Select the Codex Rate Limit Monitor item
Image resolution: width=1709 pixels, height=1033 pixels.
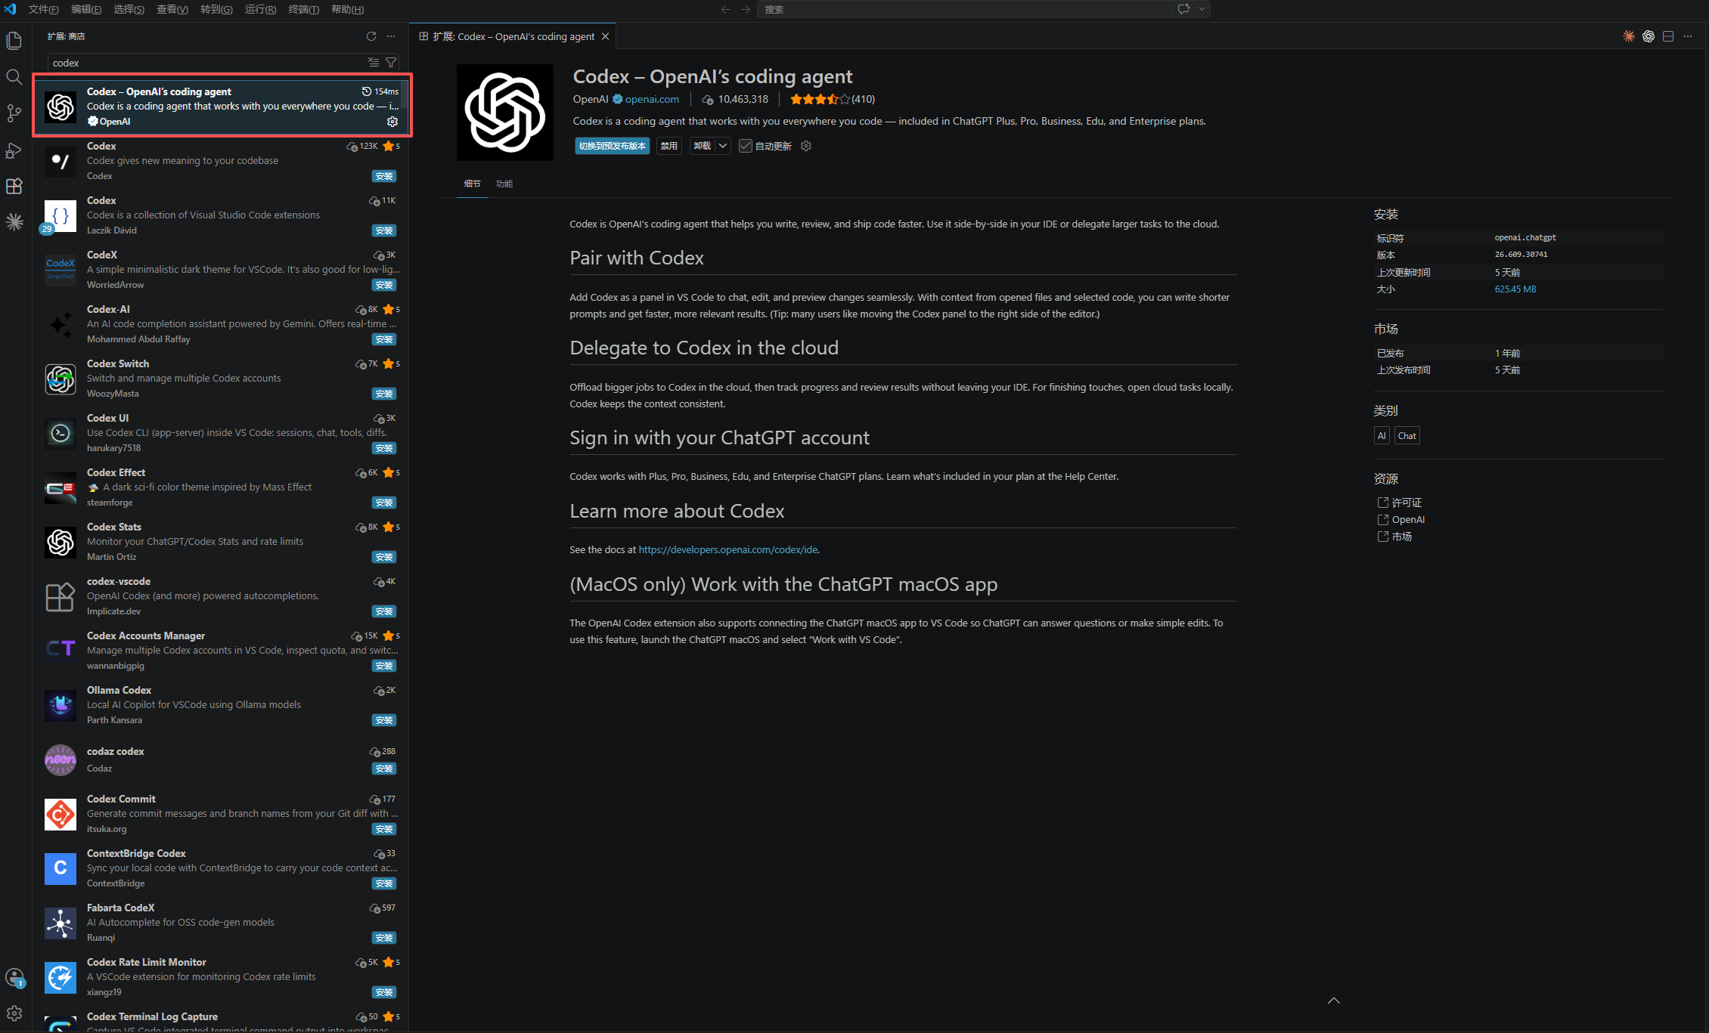point(221,977)
